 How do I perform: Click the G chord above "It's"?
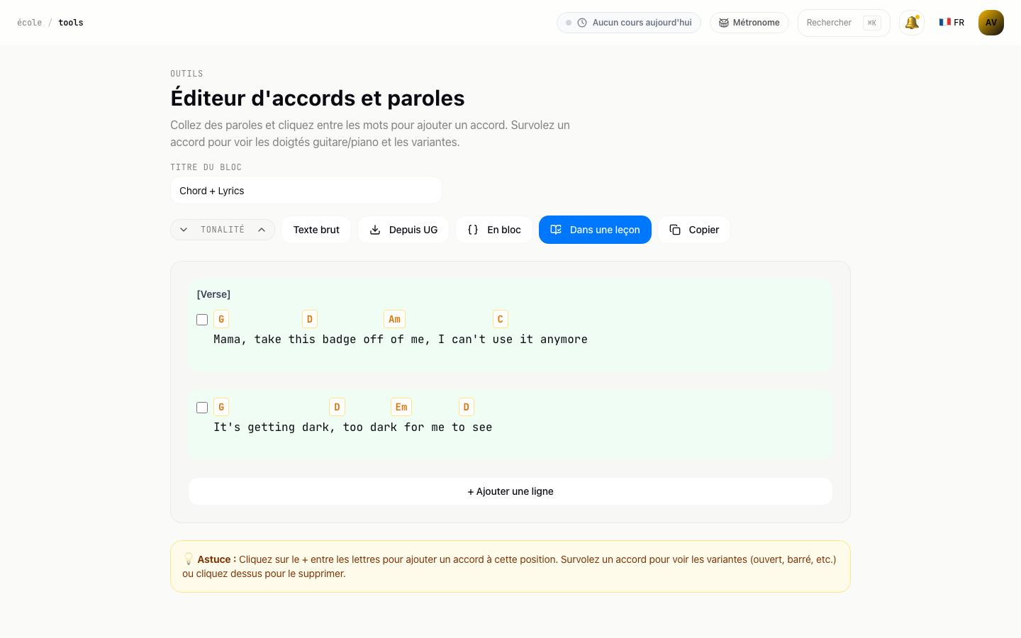(x=221, y=407)
